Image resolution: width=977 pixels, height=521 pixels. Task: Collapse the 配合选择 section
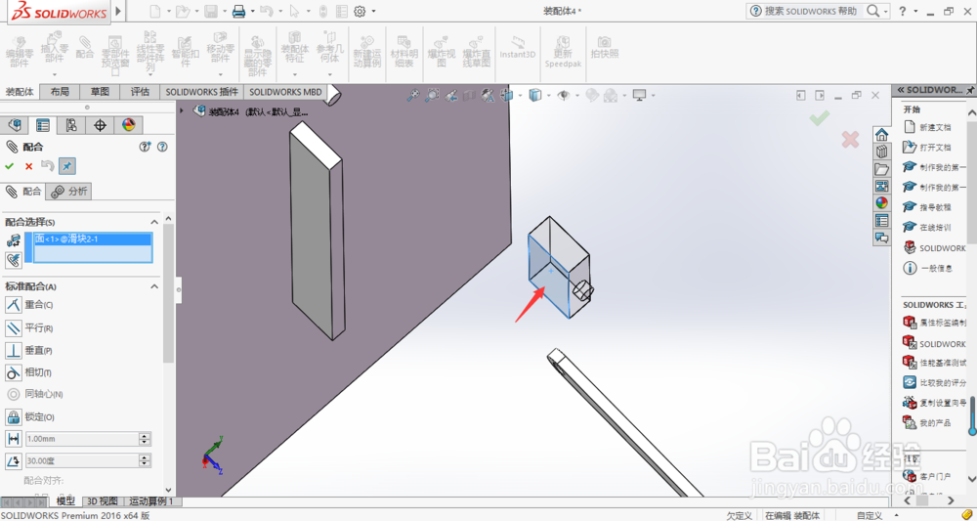point(154,222)
